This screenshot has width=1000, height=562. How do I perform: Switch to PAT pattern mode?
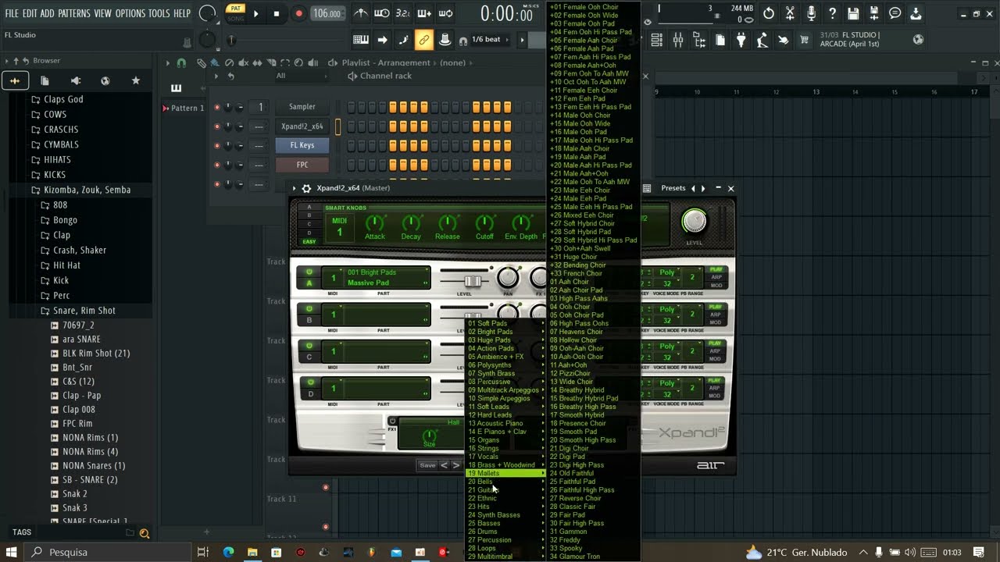pyautogui.click(x=235, y=9)
